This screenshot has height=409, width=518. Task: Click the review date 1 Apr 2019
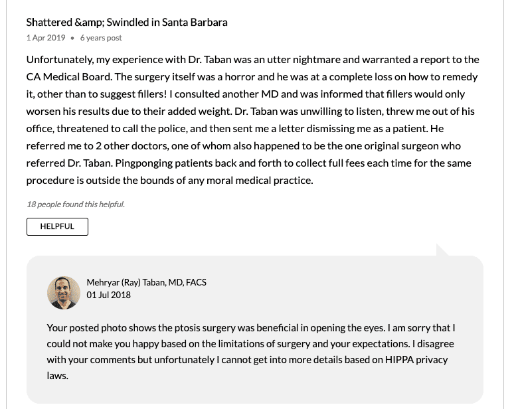point(46,38)
